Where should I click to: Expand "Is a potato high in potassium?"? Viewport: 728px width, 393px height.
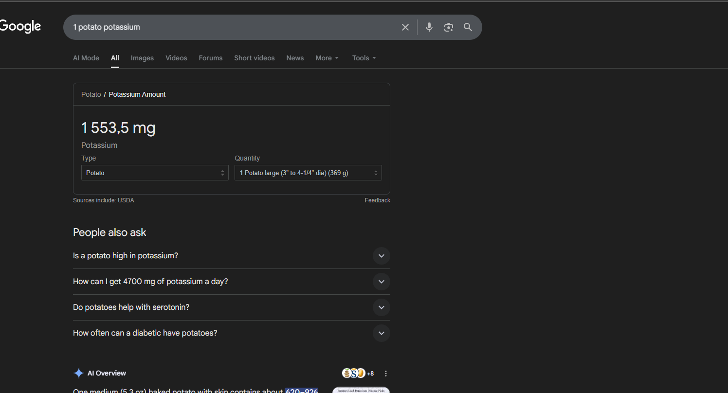(x=381, y=256)
